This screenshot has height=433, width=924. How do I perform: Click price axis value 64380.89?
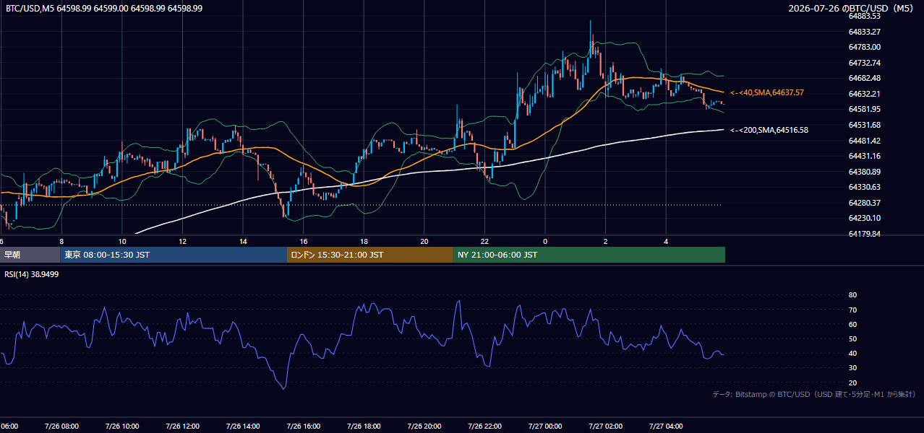point(864,172)
